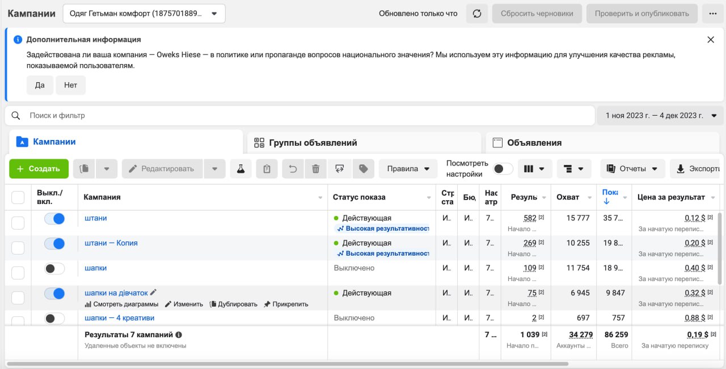Open the date range '1 ноя 2023 г. — 4 дек 2023 г.'
The width and height of the screenshot is (726, 369).
(x=661, y=116)
